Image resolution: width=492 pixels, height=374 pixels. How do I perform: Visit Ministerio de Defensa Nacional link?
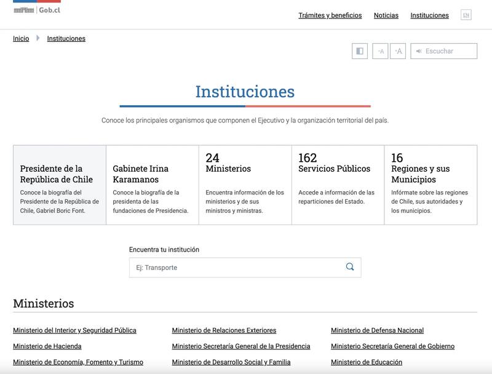(377, 330)
